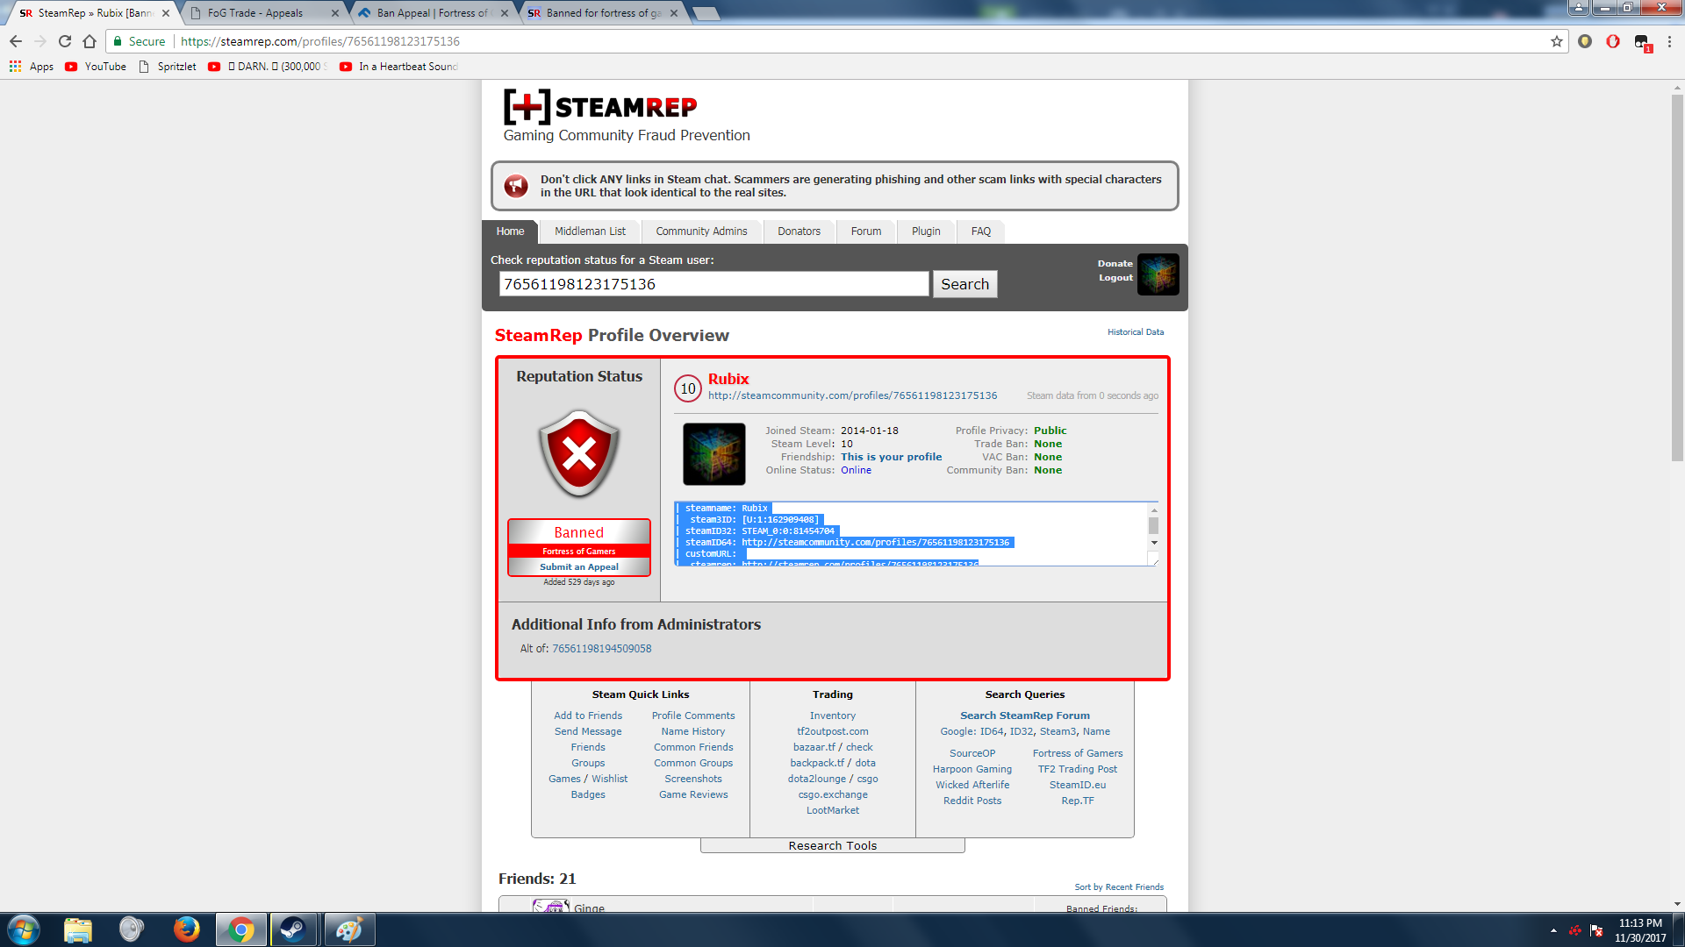Screen dimensions: 1685x947
Task: Open Profile Comments link
Action: tap(693, 716)
